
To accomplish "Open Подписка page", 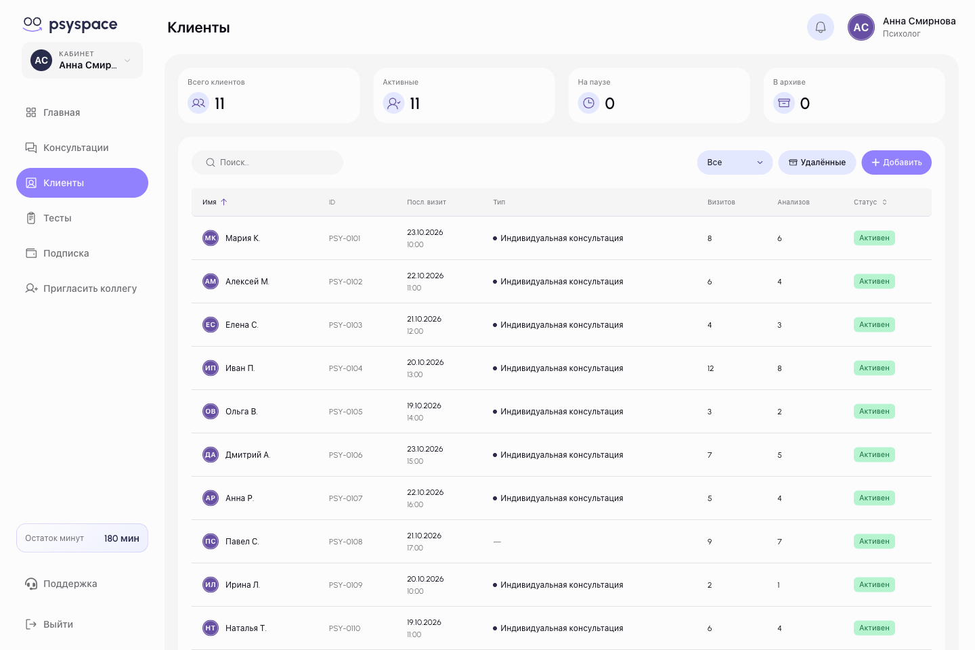I will [83, 253].
